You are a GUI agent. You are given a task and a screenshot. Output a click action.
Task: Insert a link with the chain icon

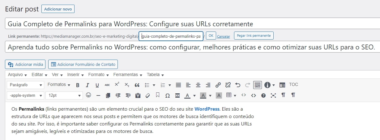click(x=218, y=85)
